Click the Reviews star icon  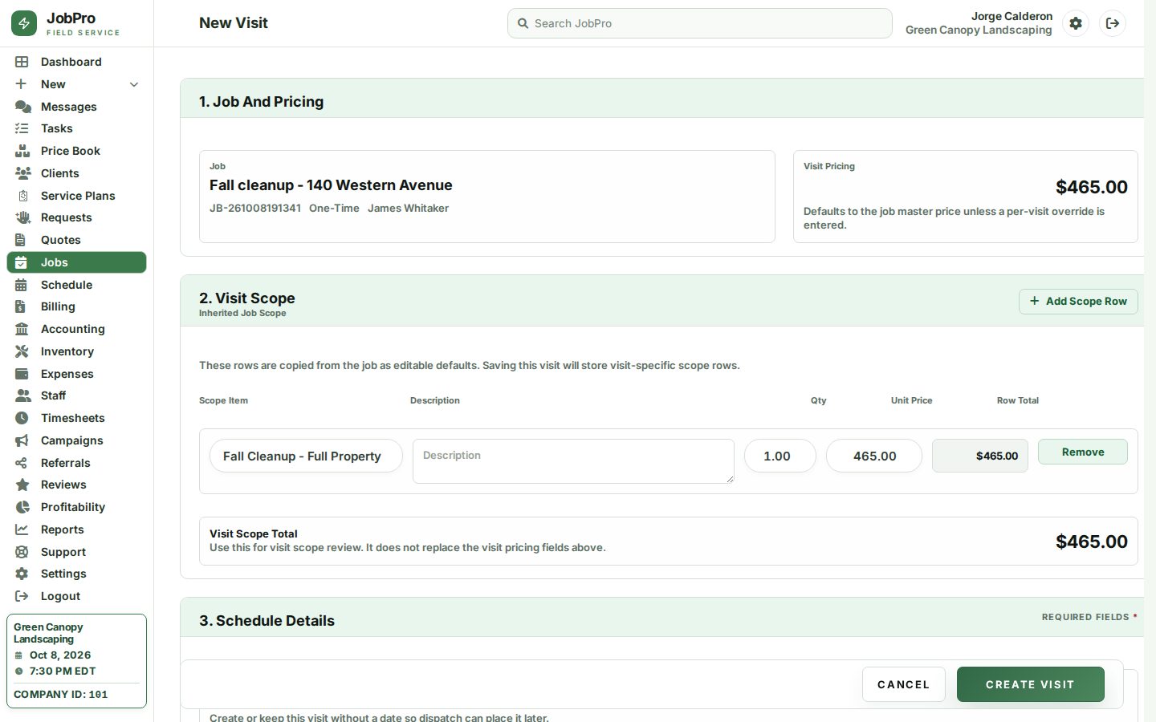point(22,485)
